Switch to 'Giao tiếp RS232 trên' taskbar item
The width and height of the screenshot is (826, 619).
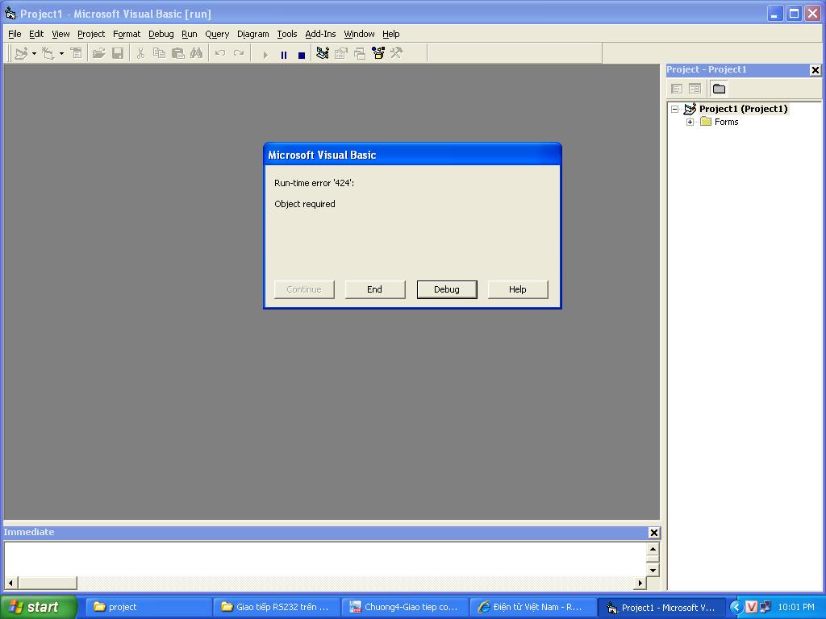pos(277,608)
